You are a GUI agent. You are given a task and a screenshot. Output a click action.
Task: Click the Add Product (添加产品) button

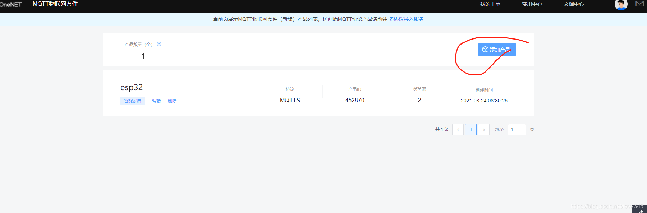(497, 50)
